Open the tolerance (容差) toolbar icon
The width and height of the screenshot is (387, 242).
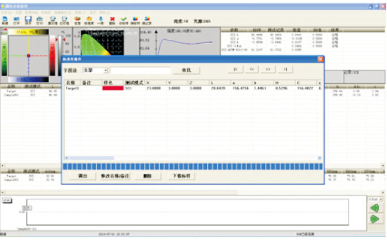[77, 20]
